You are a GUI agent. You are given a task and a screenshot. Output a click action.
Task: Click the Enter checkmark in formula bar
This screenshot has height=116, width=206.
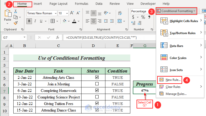pyautogui.click(x=49, y=37)
